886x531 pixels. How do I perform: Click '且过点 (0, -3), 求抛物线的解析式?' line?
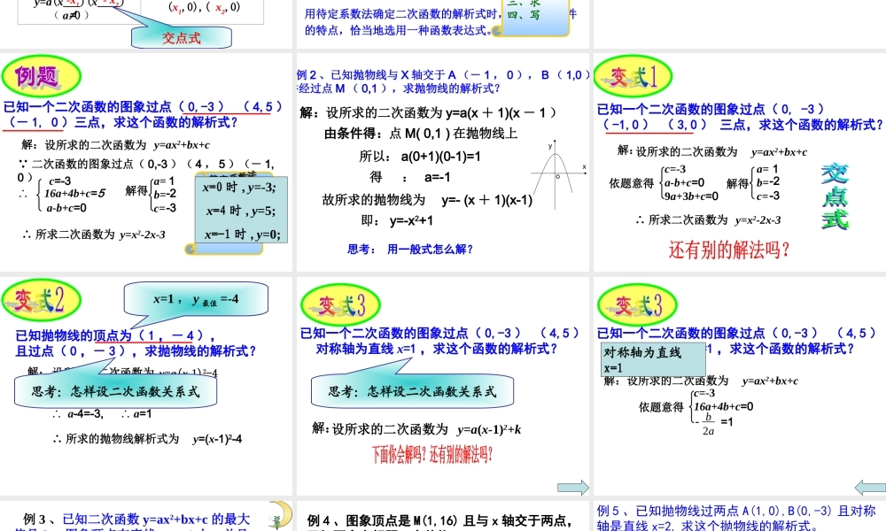[x=136, y=351]
